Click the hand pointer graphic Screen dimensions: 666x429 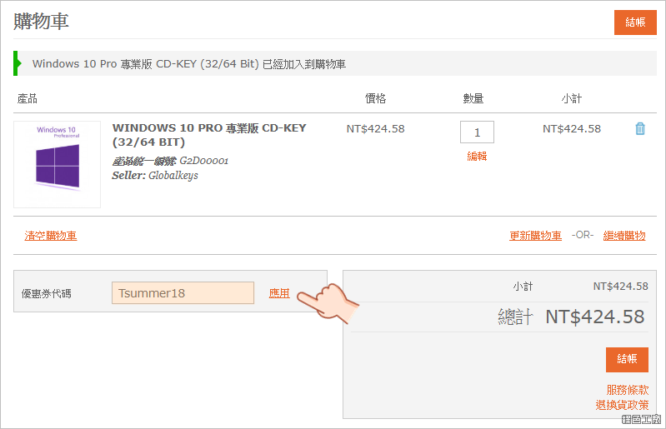(x=328, y=303)
